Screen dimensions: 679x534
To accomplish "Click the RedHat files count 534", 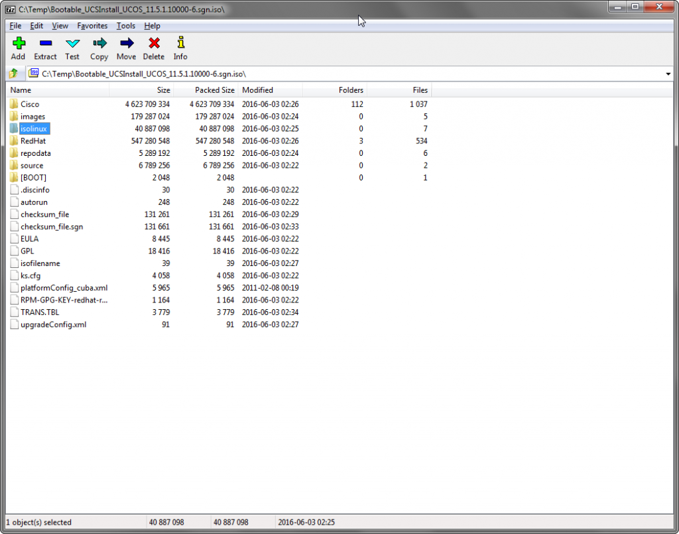I will [x=421, y=141].
